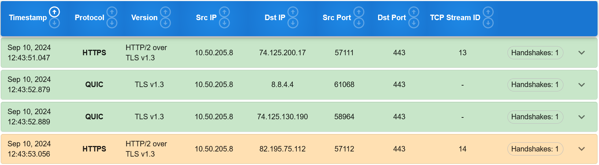599x165 pixels.
Task: Click the Timestamp column header label
Action: 28,18
